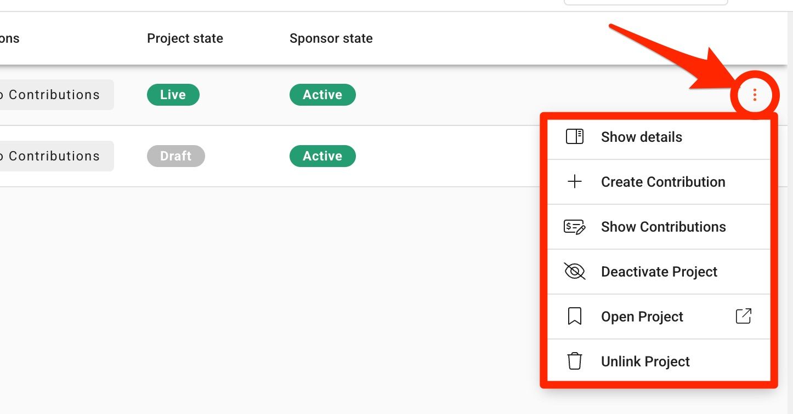Image resolution: width=793 pixels, height=414 pixels.
Task: Choose Open Project menu entry
Action: (659, 317)
